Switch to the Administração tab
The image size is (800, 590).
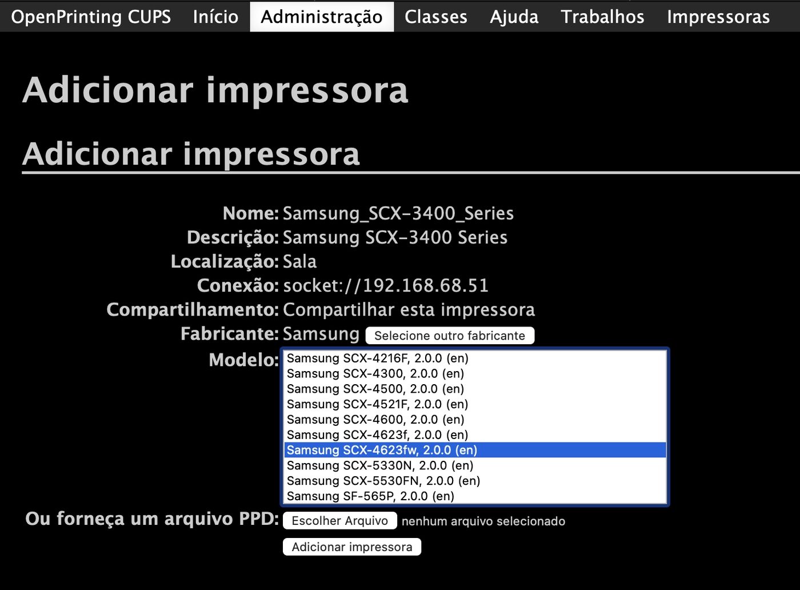(322, 17)
